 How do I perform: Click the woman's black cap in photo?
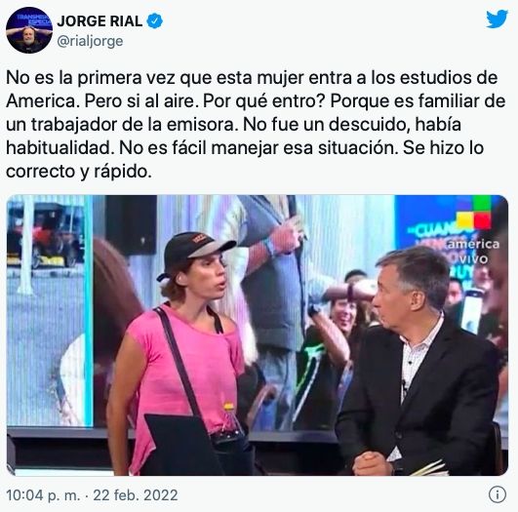(x=193, y=252)
